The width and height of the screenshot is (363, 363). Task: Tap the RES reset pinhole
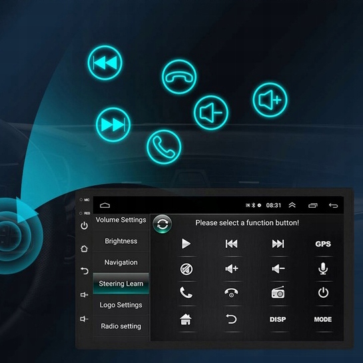81,213
